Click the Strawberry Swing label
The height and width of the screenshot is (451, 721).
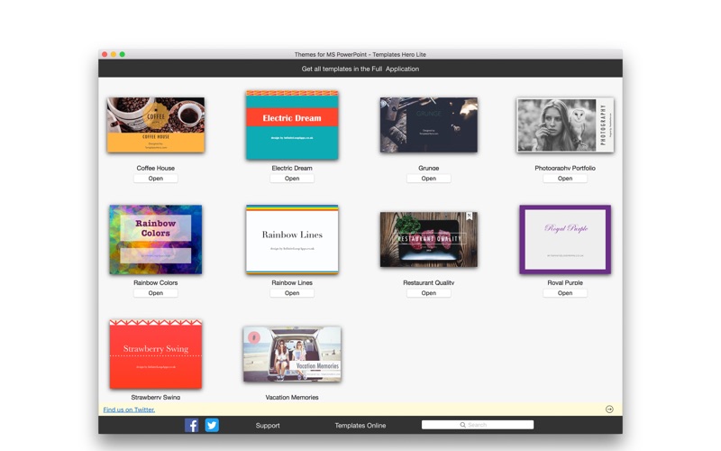155,397
